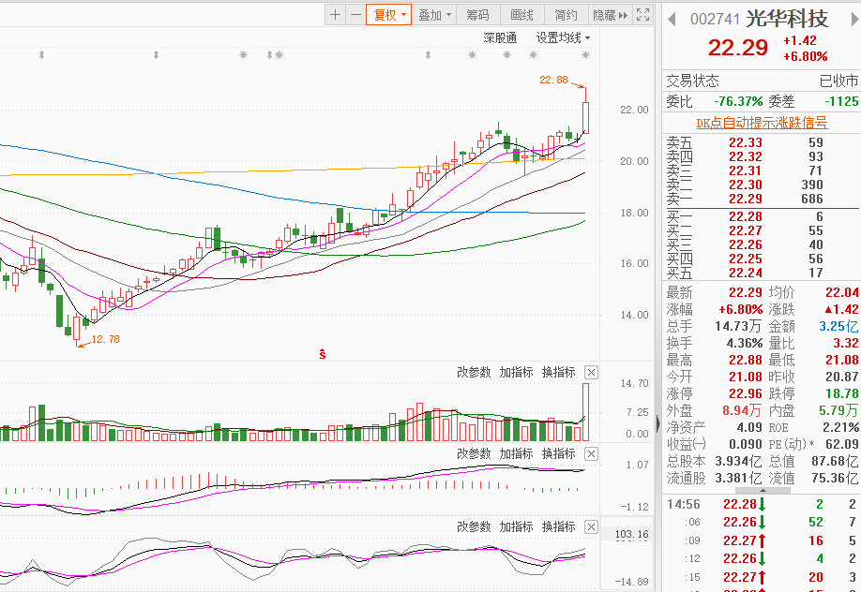This screenshot has height=592, width=861.
Task: Click 换指标 in KDJ panel
Action: point(558,526)
